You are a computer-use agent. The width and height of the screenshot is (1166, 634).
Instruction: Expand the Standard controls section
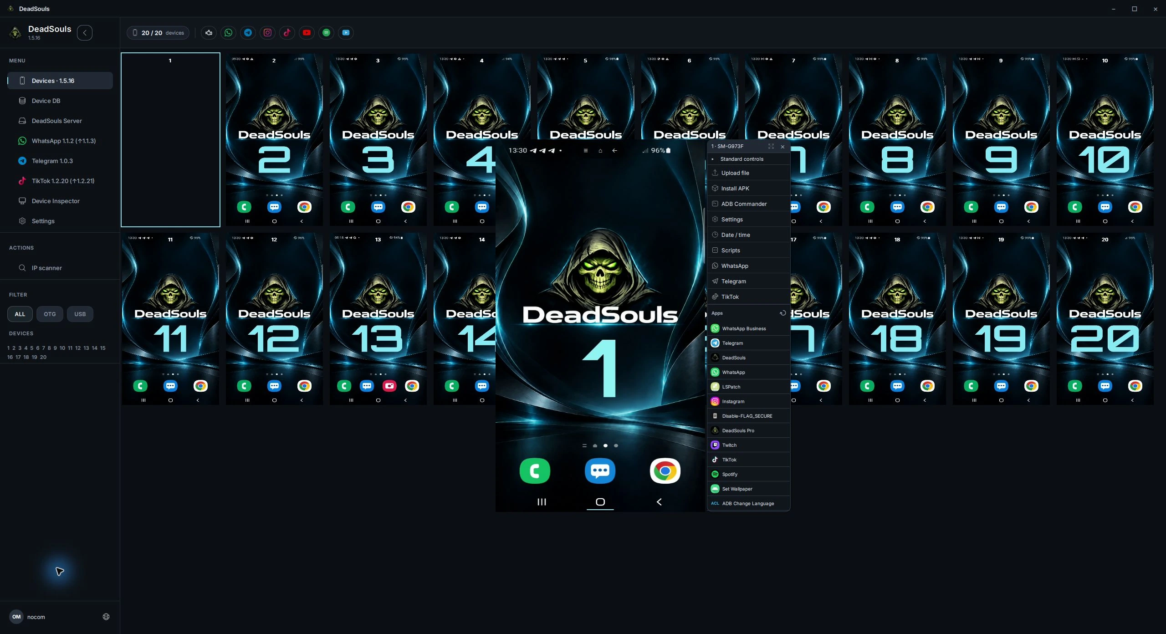pos(748,159)
